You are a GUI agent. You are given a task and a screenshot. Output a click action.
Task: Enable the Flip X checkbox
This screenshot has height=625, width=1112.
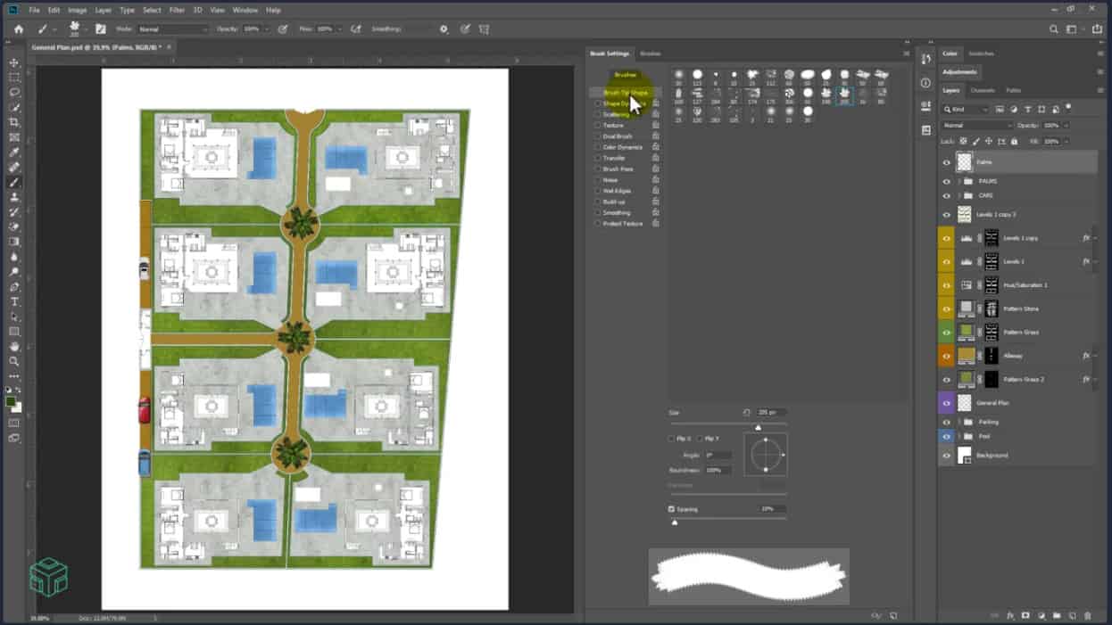672,439
